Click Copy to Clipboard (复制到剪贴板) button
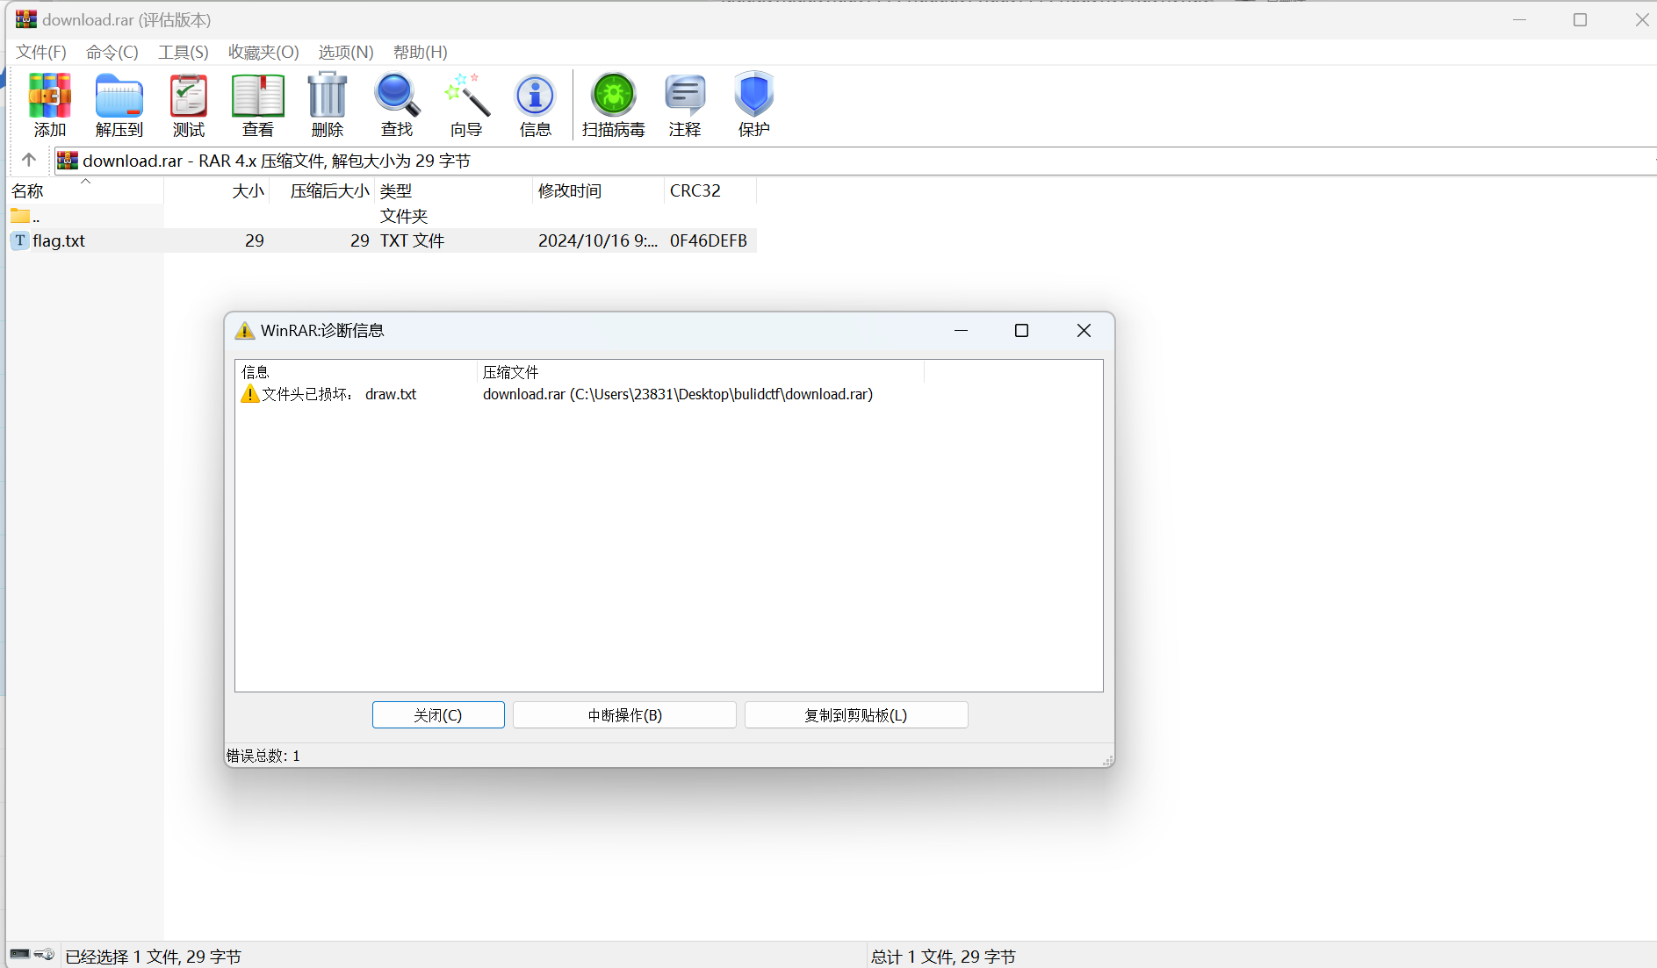The height and width of the screenshot is (968, 1657). point(856,715)
